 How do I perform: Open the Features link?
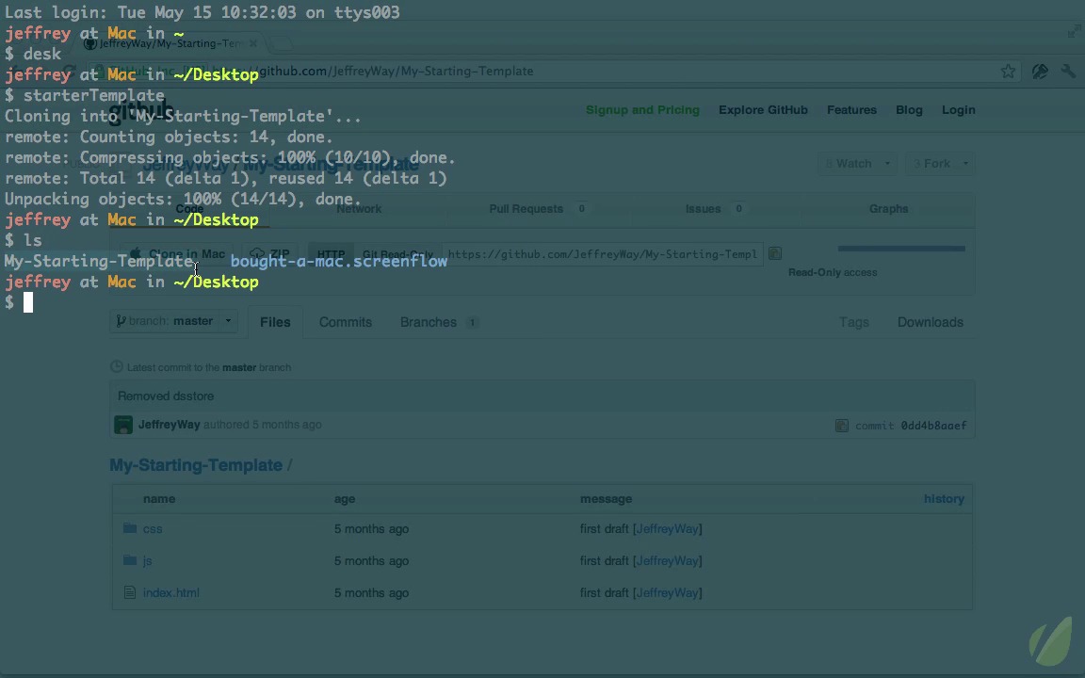point(851,110)
